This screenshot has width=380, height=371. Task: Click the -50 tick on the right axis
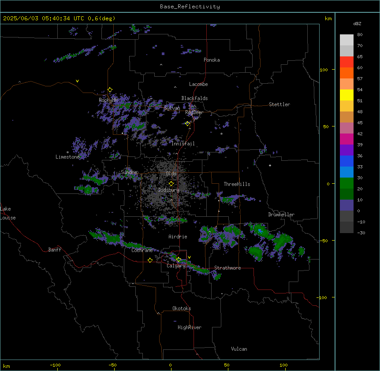click(324, 241)
